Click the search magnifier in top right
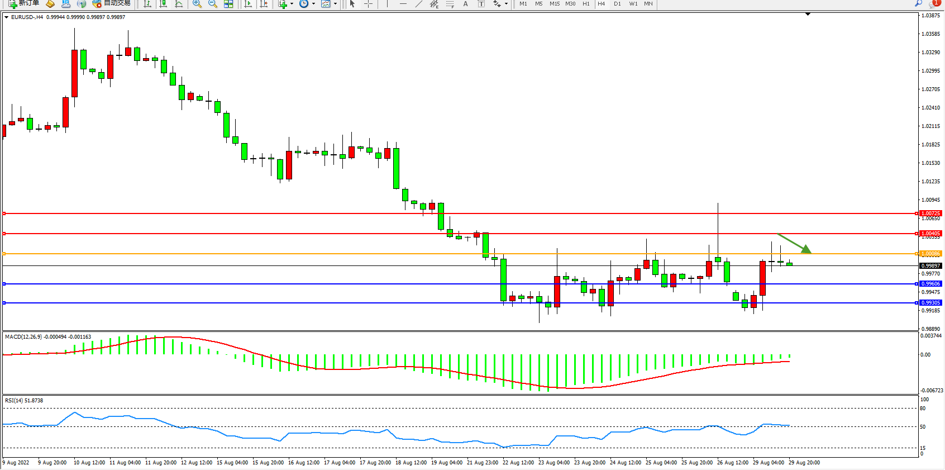Screen dimensions: 945x470 click(x=918, y=3)
